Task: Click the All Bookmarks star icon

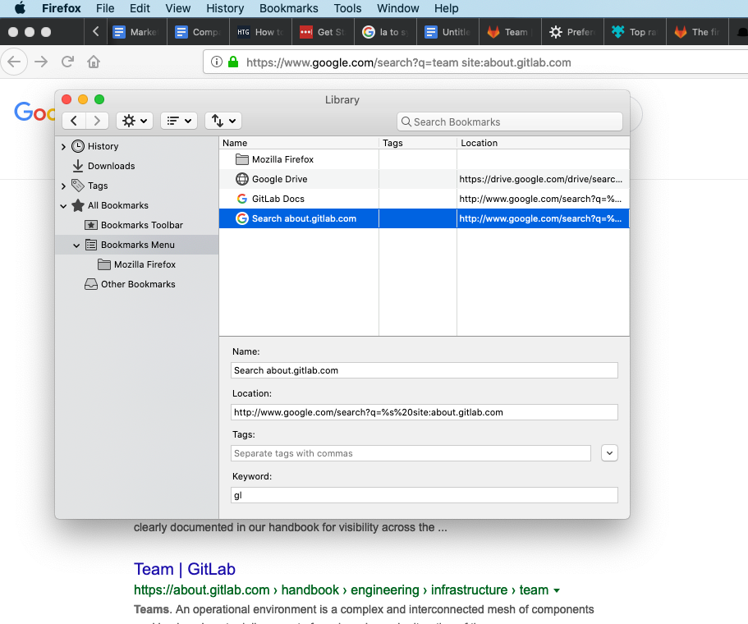Action: coord(78,205)
